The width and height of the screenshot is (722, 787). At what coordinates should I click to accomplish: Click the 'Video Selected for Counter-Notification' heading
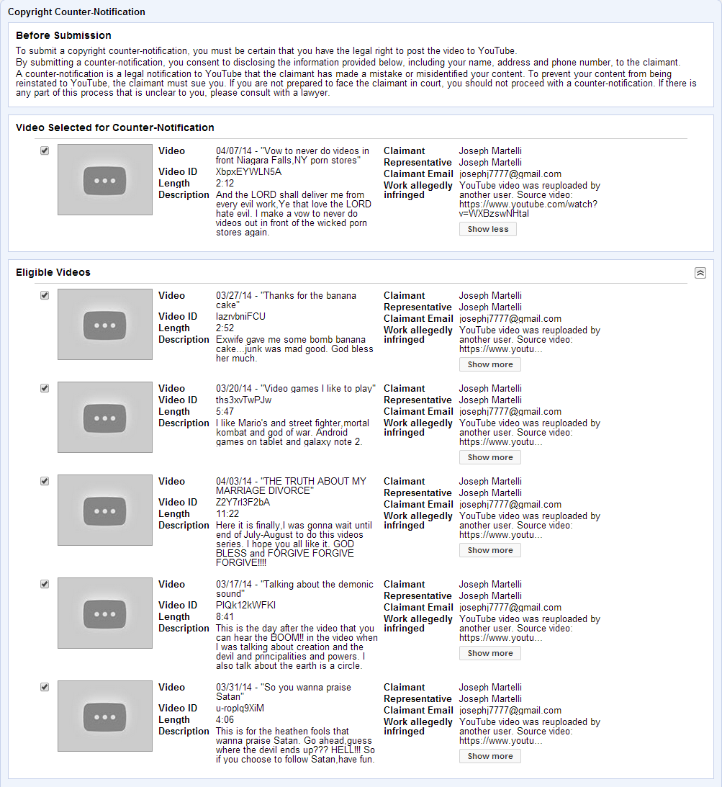click(115, 127)
